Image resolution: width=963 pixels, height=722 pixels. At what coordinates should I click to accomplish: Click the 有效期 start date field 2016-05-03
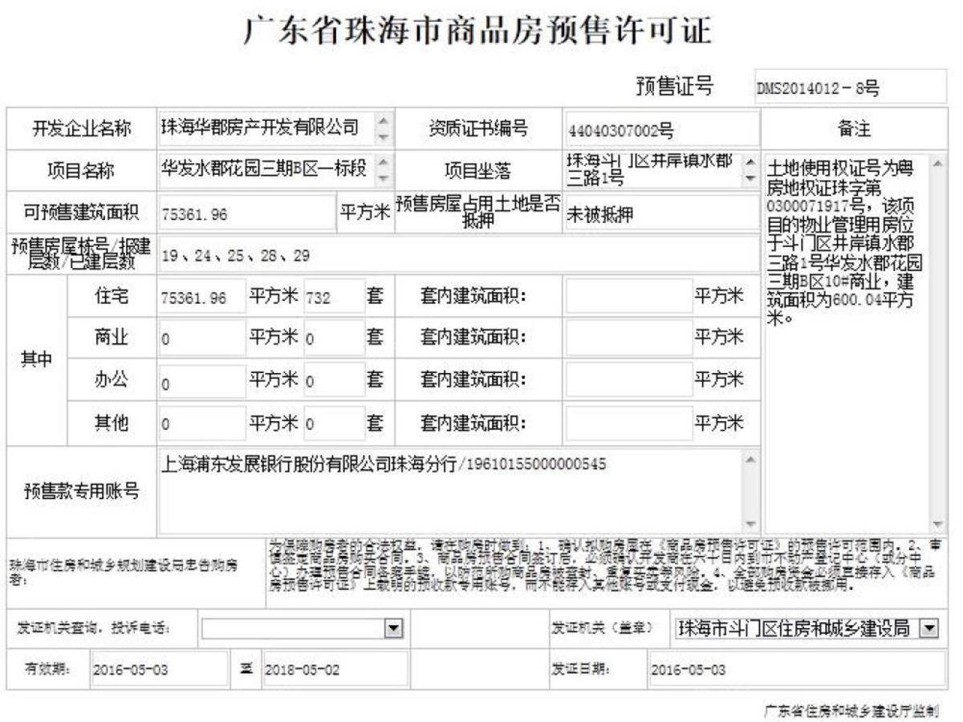[x=159, y=670]
